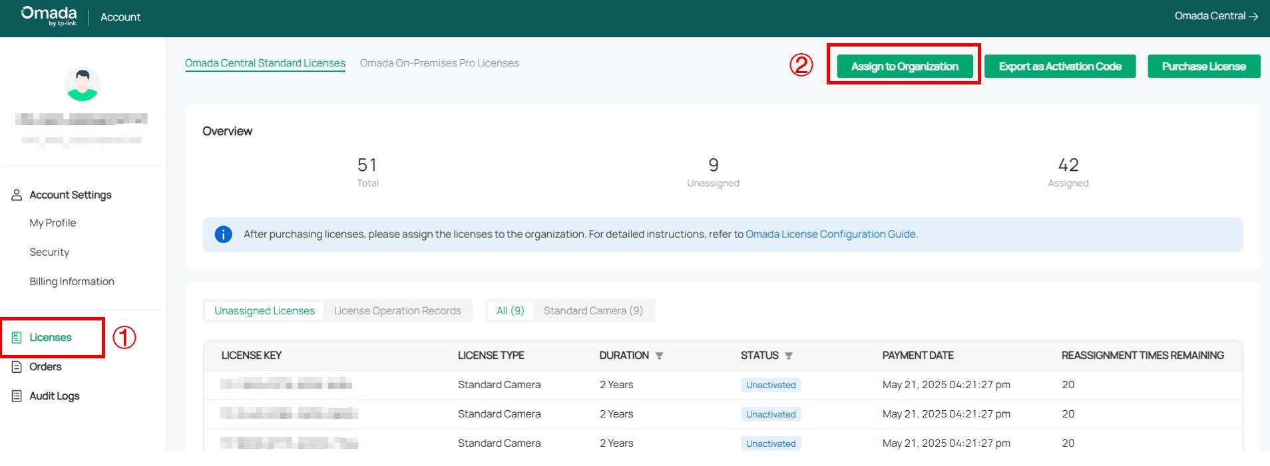The image size is (1270, 466).
Task: Click the Account Settings person icon
Action: click(17, 195)
